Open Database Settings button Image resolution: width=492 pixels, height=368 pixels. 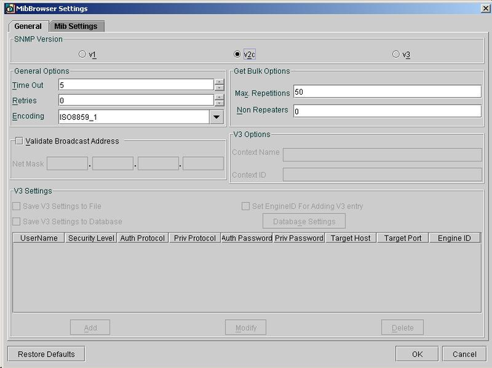coord(304,221)
